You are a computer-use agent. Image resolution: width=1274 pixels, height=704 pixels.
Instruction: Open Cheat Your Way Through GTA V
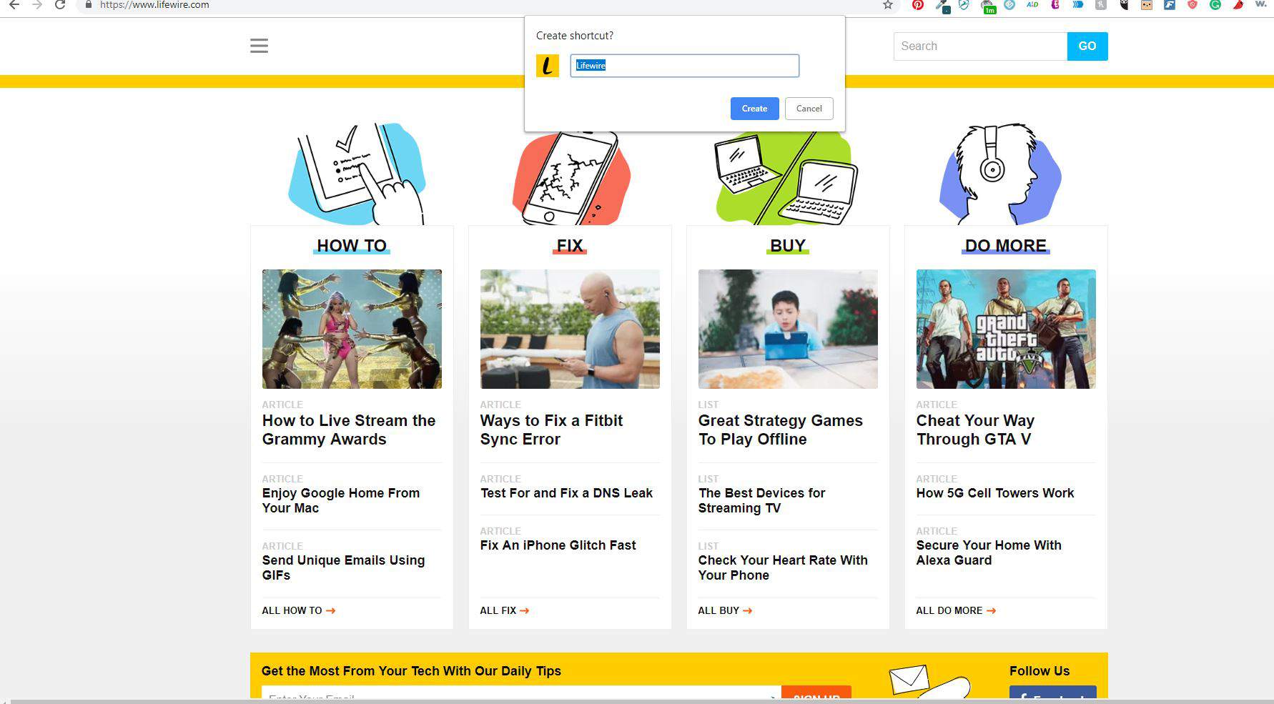coord(975,430)
